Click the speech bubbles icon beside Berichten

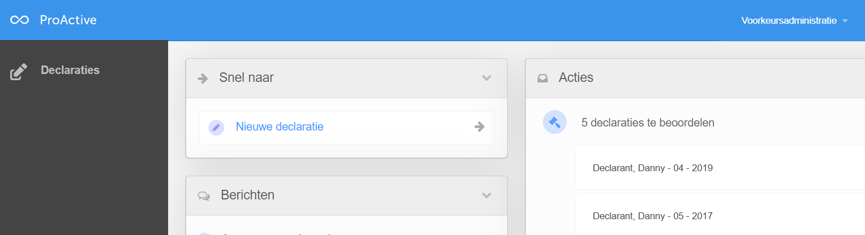pos(204,196)
